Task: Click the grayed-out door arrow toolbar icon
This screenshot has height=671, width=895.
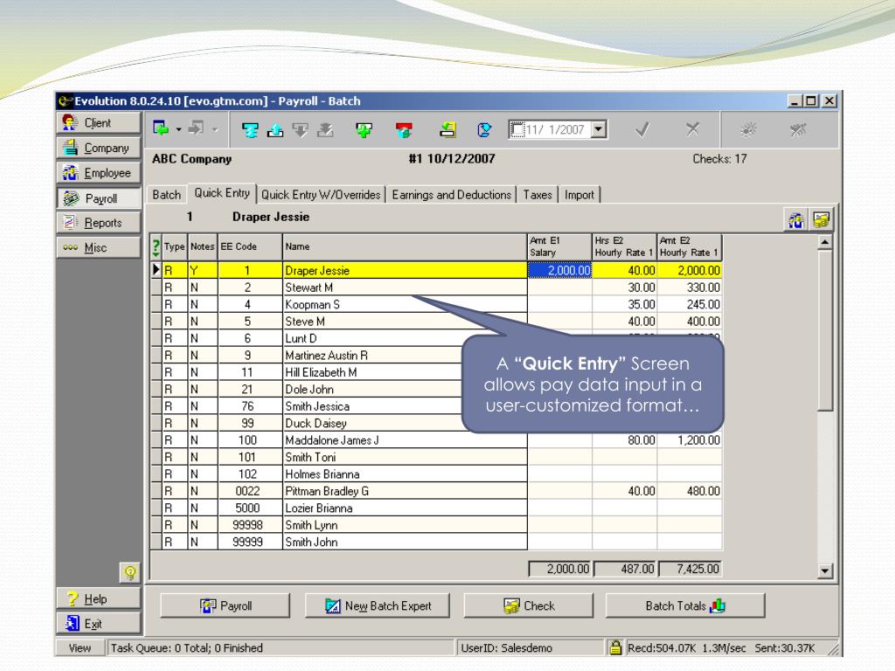Action: click(197, 128)
